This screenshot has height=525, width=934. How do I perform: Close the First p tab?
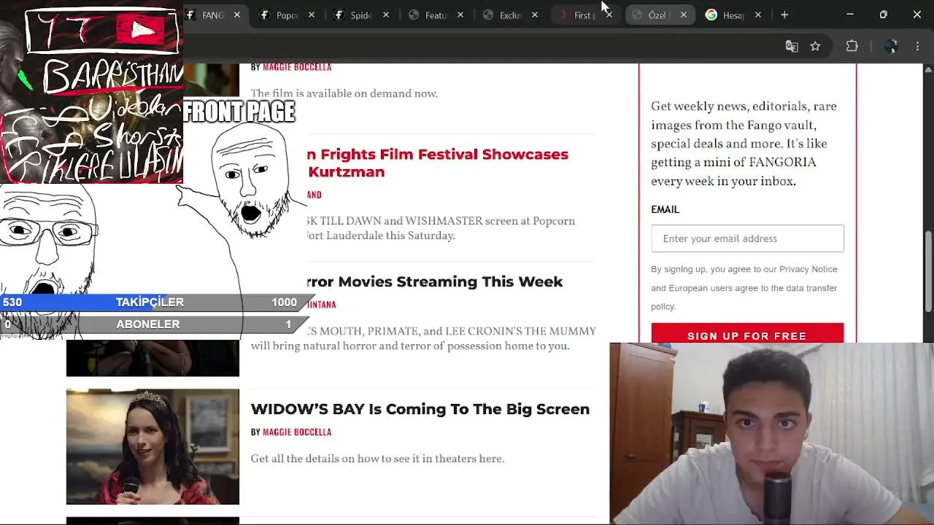pyautogui.click(x=609, y=15)
